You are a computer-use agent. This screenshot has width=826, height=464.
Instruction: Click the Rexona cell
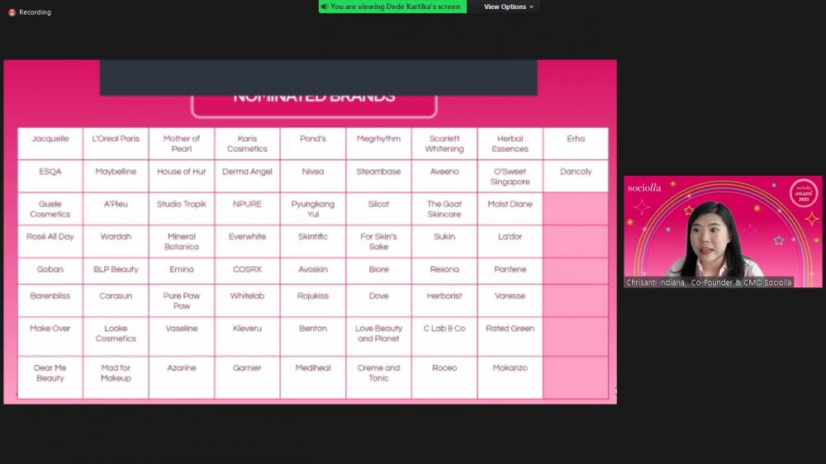tap(444, 272)
